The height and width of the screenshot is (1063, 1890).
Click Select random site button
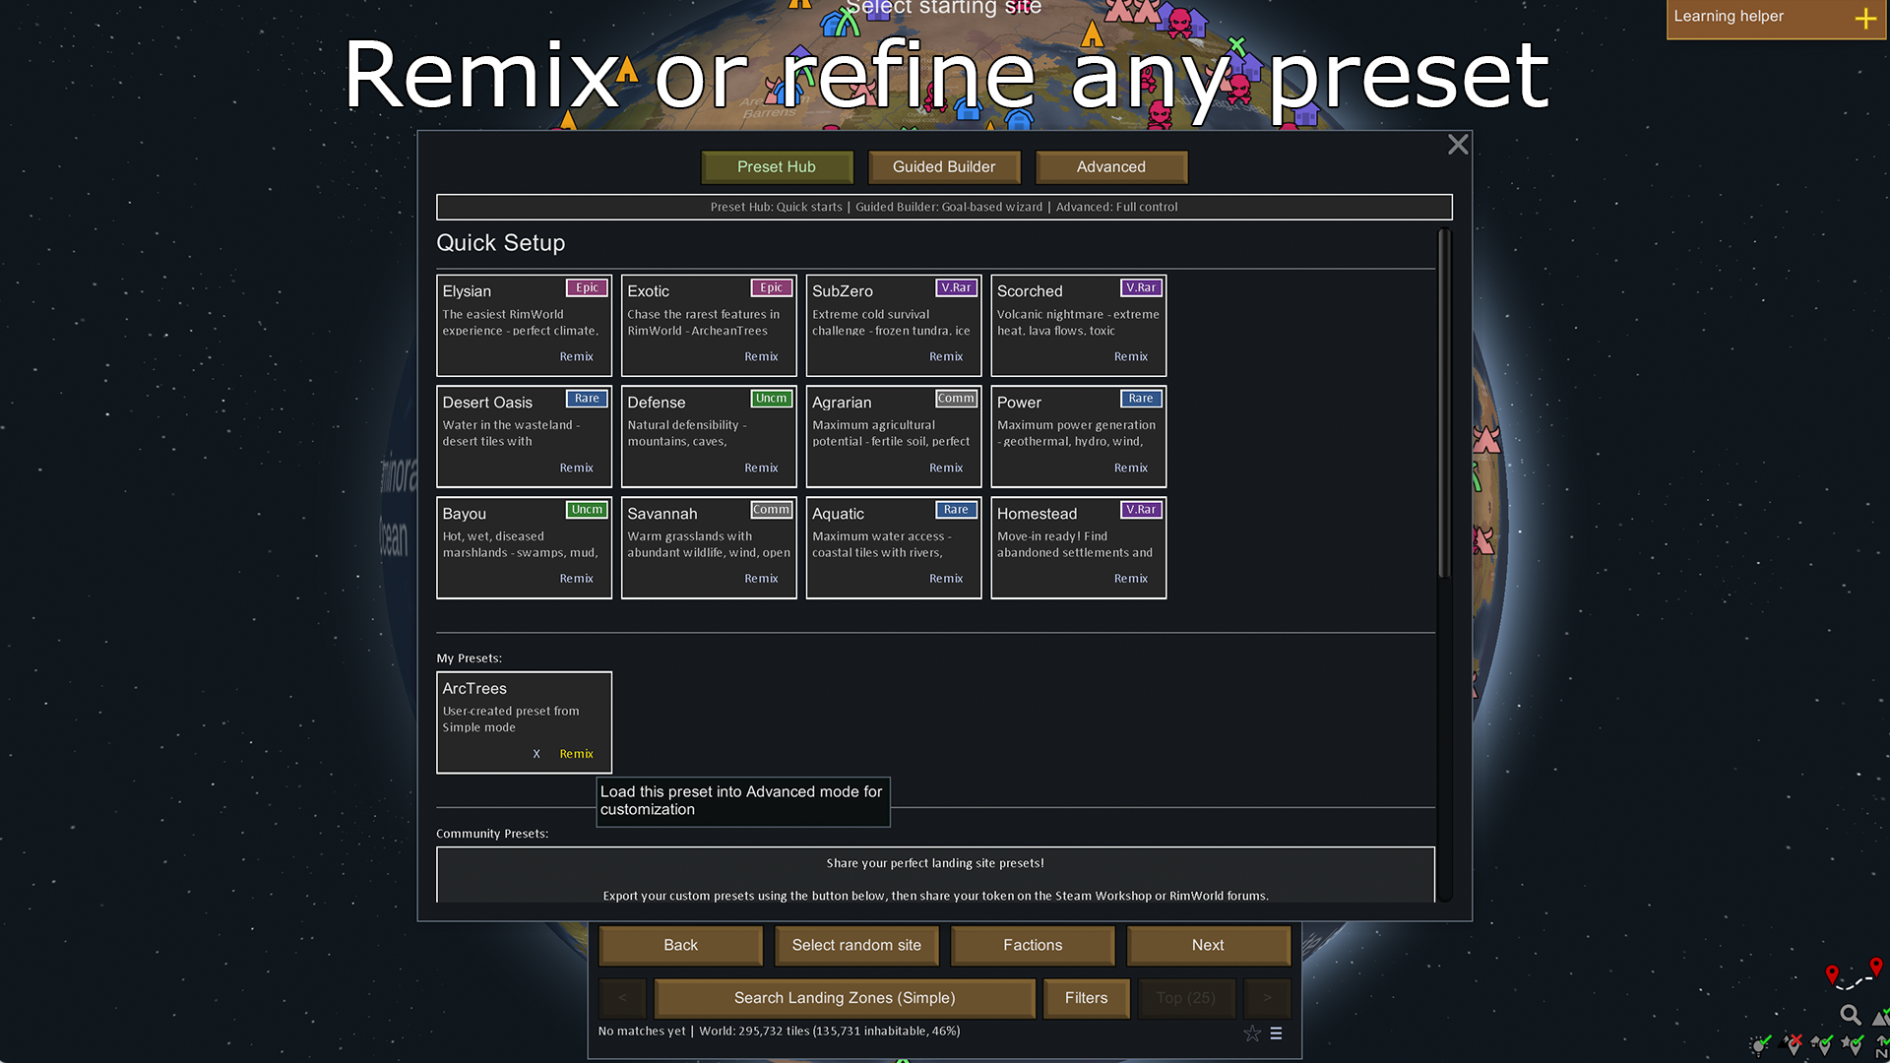pyautogui.click(x=856, y=945)
